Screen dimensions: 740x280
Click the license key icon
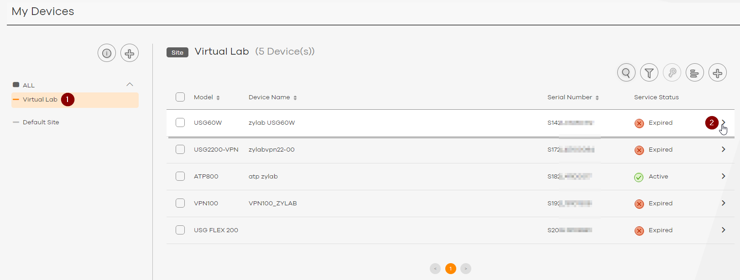[672, 73]
